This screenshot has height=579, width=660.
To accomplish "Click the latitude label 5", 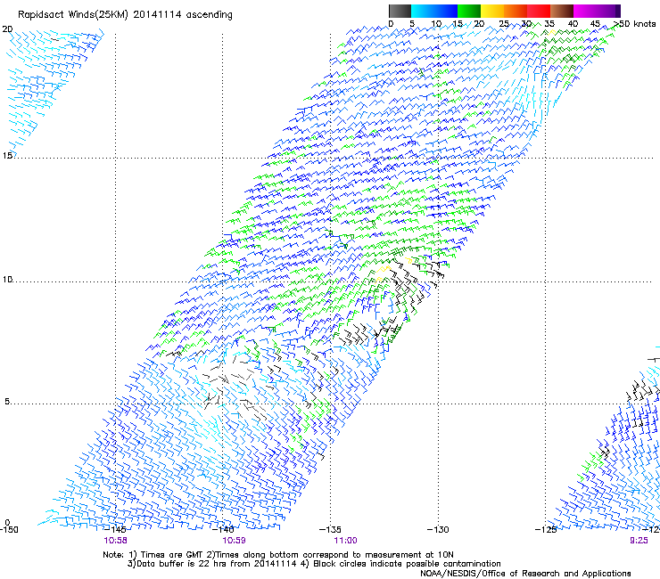I will tap(7, 402).
